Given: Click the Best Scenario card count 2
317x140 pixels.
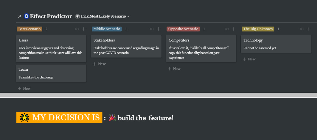Looking at the screenshot, I should pos(46,29).
